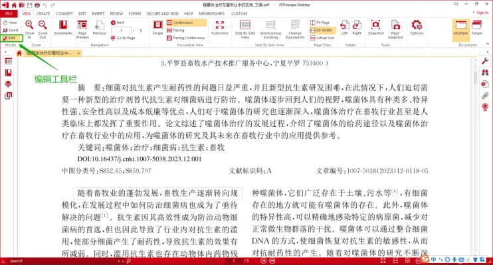Show Page Preview
The image size is (493, 265).
(x=82, y=29)
